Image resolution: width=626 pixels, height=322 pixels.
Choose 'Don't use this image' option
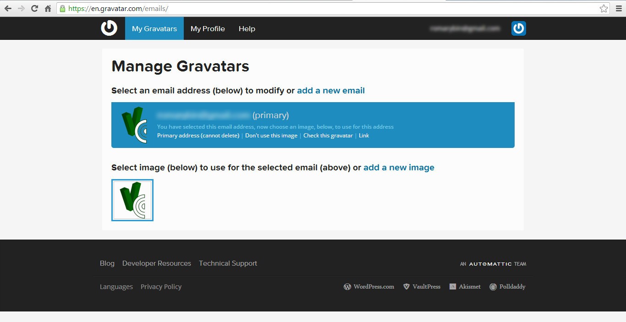(x=271, y=136)
